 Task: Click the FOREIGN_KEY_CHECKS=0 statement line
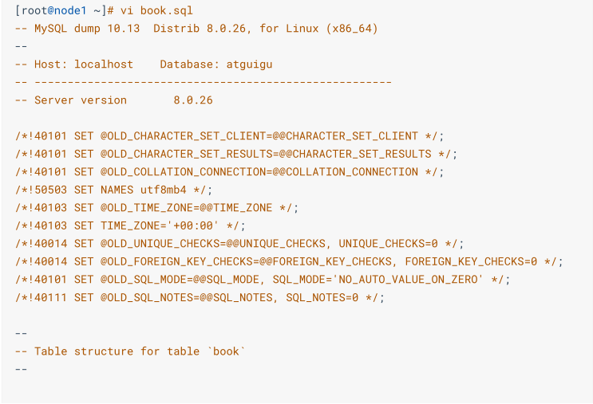coord(289,261)
